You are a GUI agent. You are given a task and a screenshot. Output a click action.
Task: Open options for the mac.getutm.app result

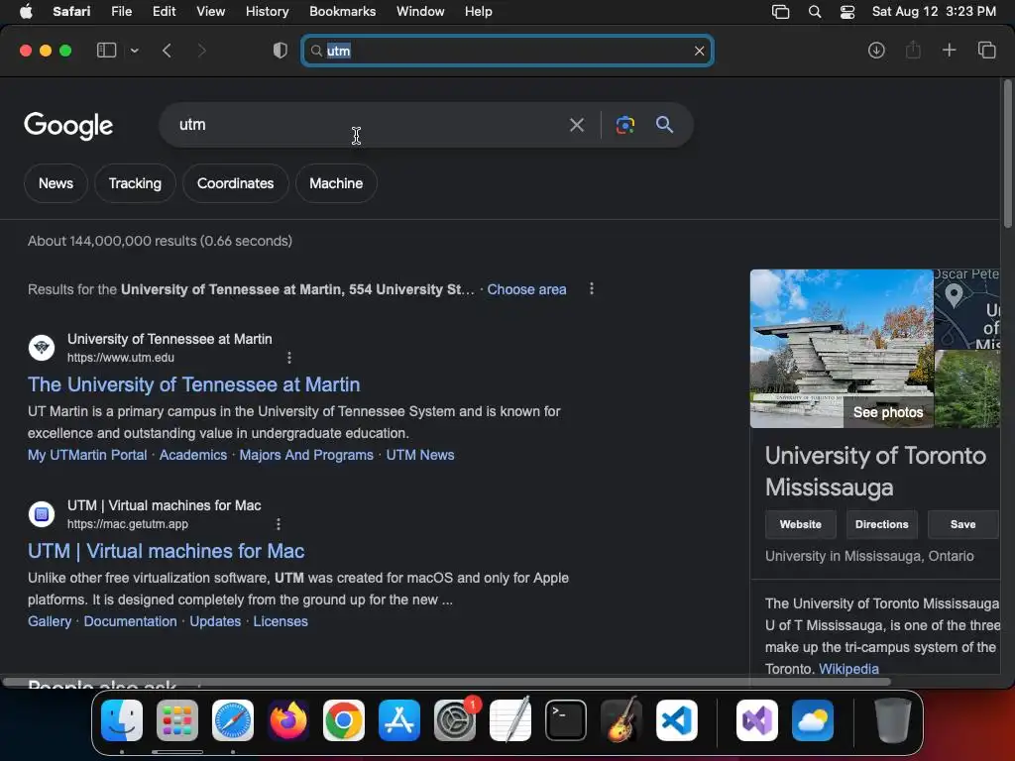click(x=279, y=523)
